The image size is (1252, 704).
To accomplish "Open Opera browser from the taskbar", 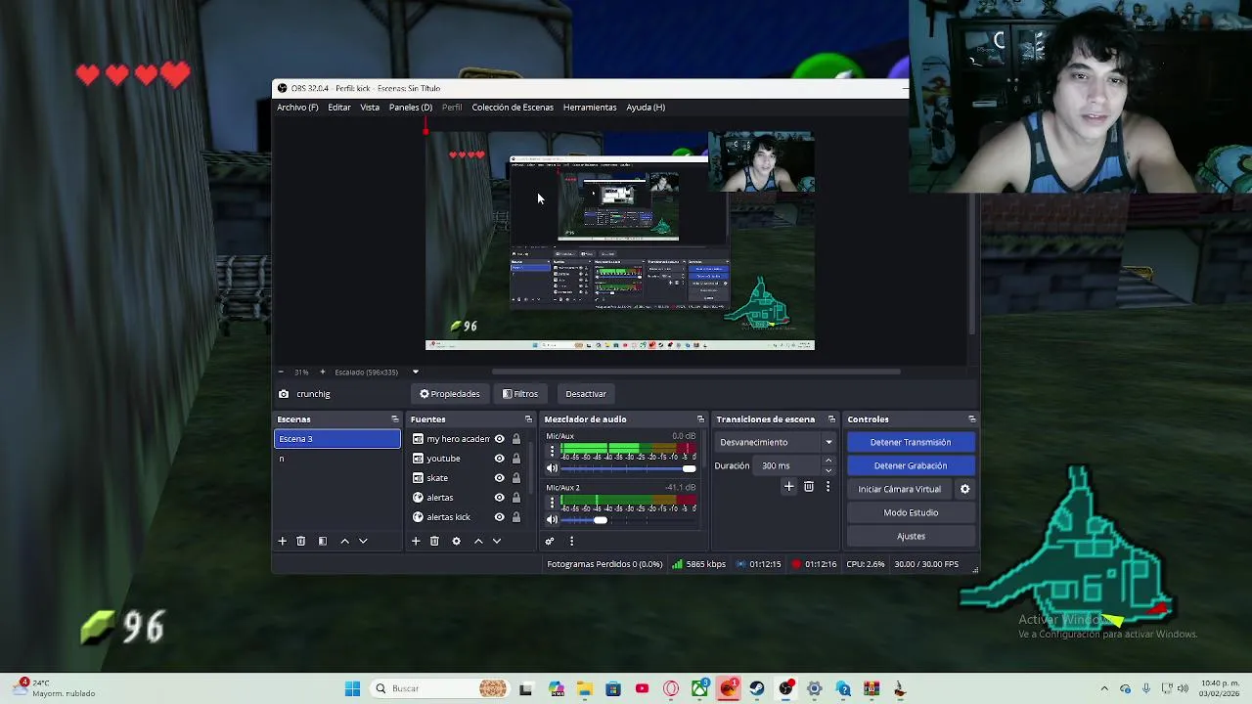I will [x=671, y=688].
